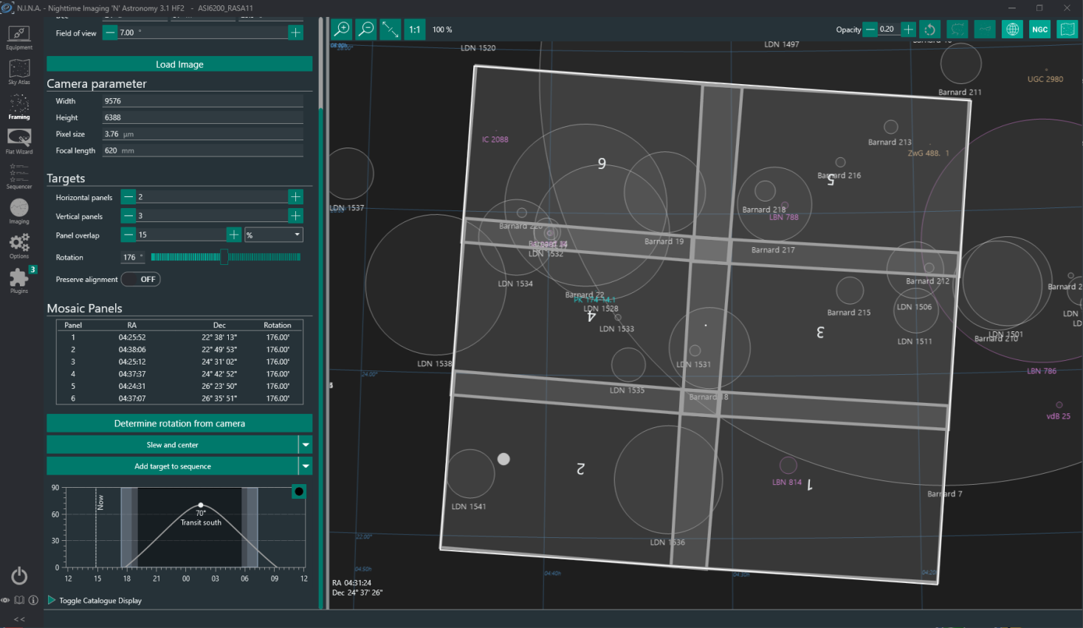Image resolution: width=1083 pixels, height=628 pixels.
Task: Toggle the globe grid overlay icon
Action: pos(1013,30)
